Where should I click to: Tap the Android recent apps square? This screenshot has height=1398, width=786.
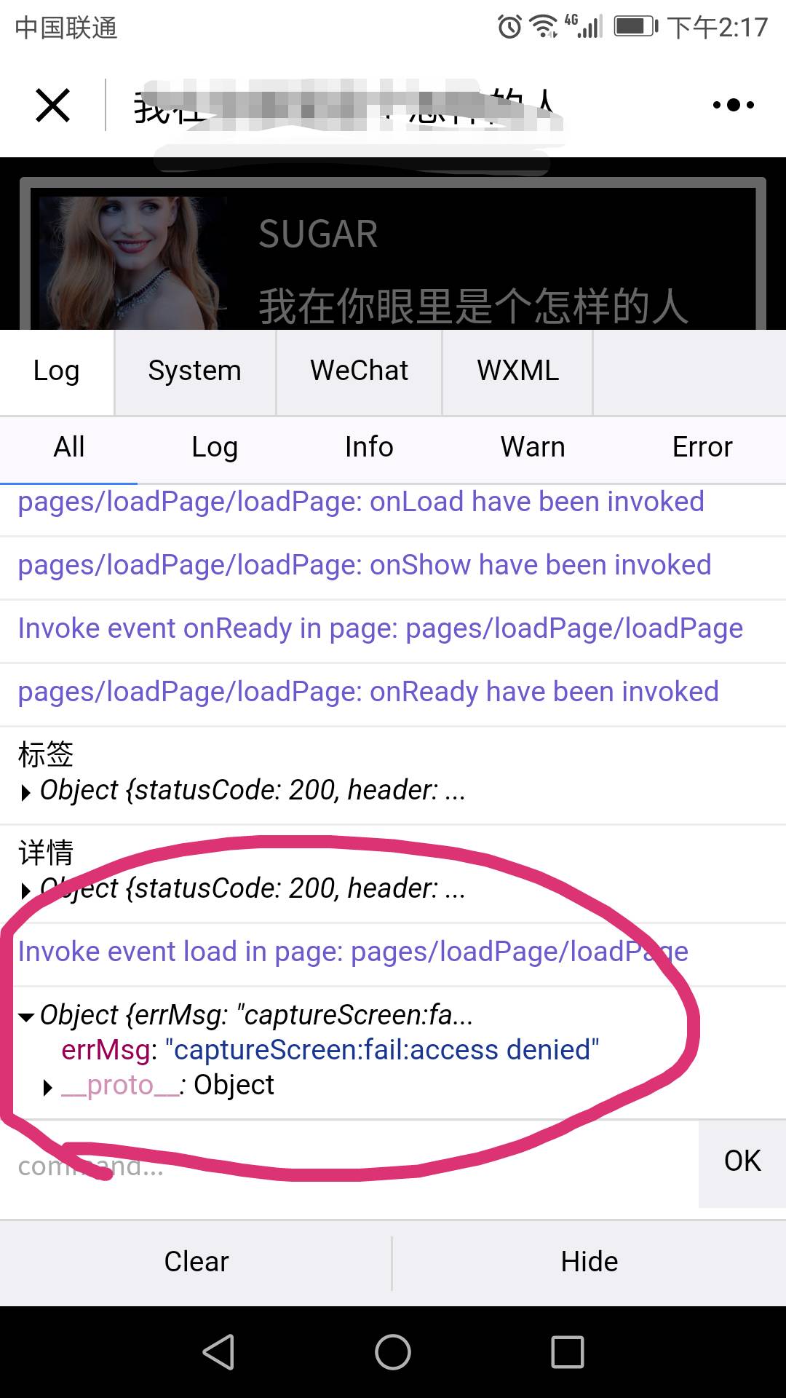[x=568, y=1352]
